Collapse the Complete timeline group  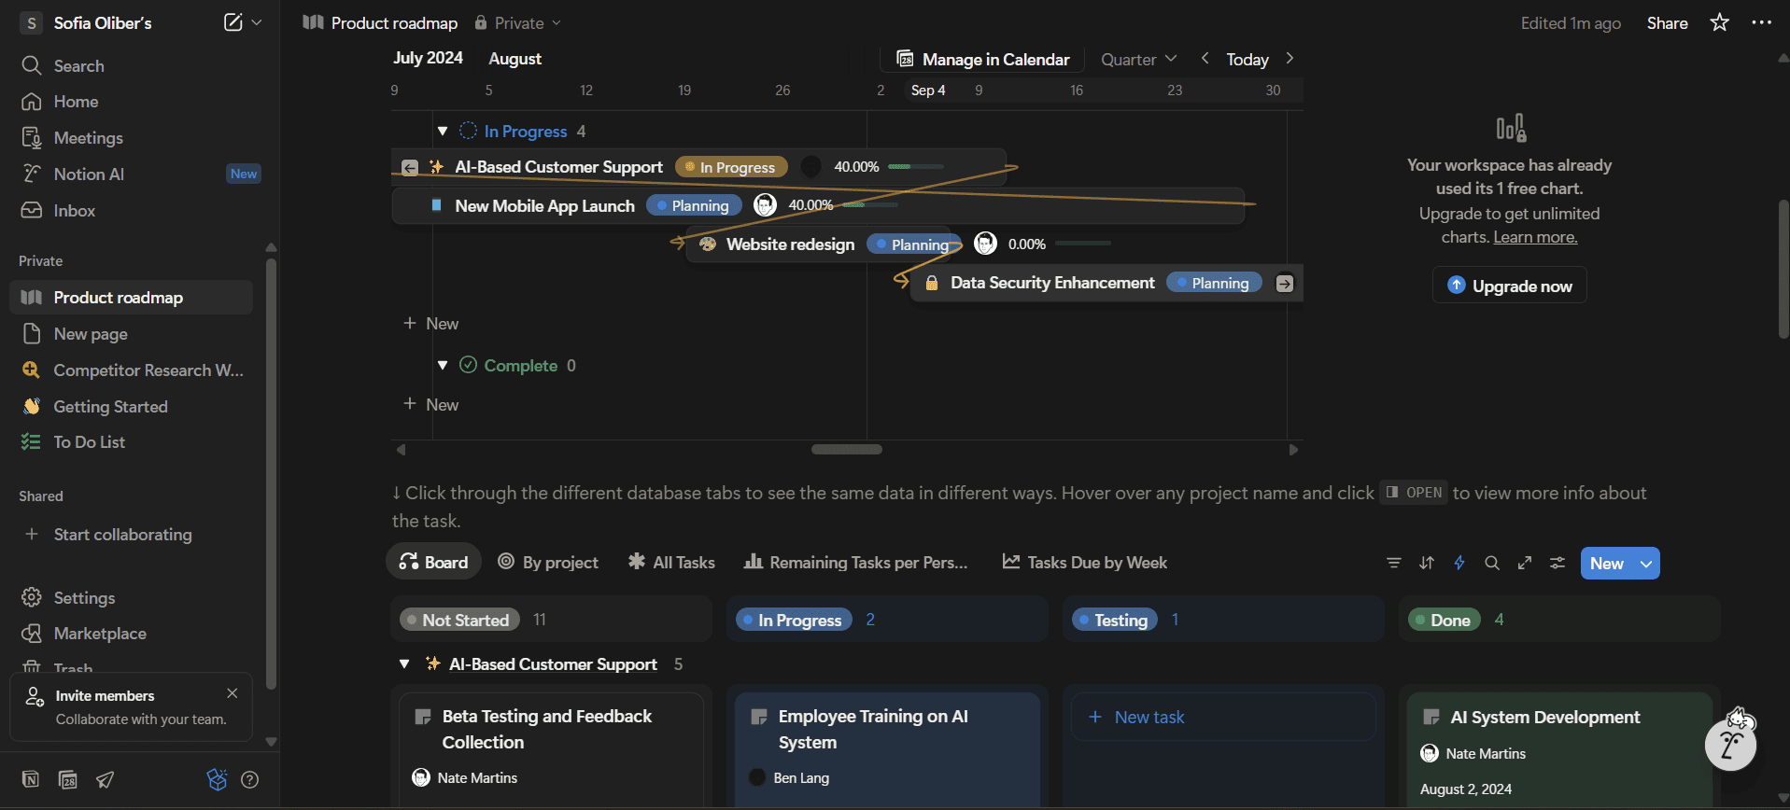click(443, 366)
